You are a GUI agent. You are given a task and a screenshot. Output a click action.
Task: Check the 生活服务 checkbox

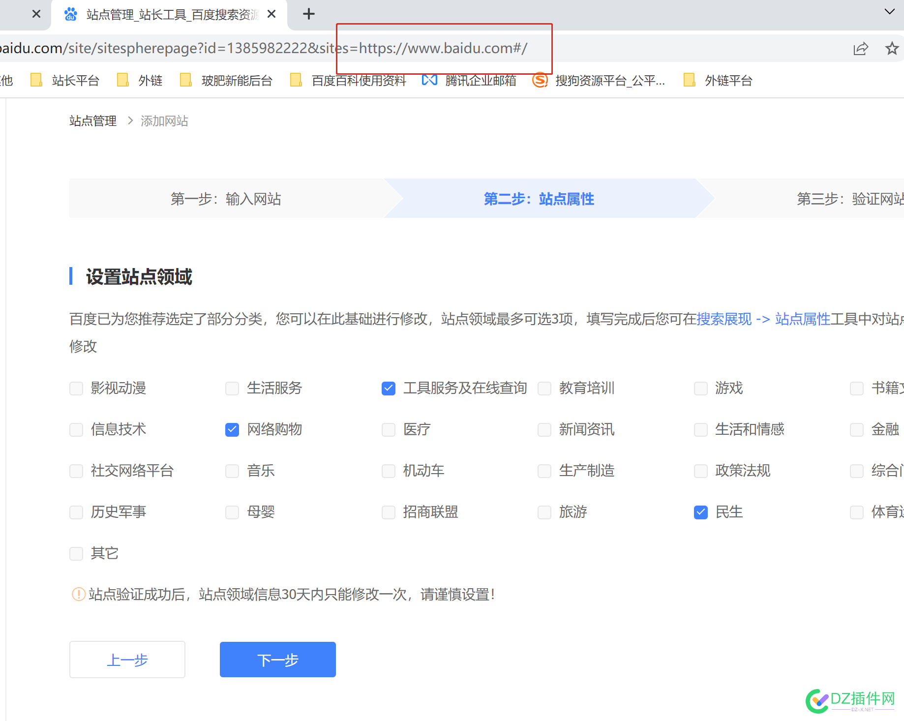(232, 389)
